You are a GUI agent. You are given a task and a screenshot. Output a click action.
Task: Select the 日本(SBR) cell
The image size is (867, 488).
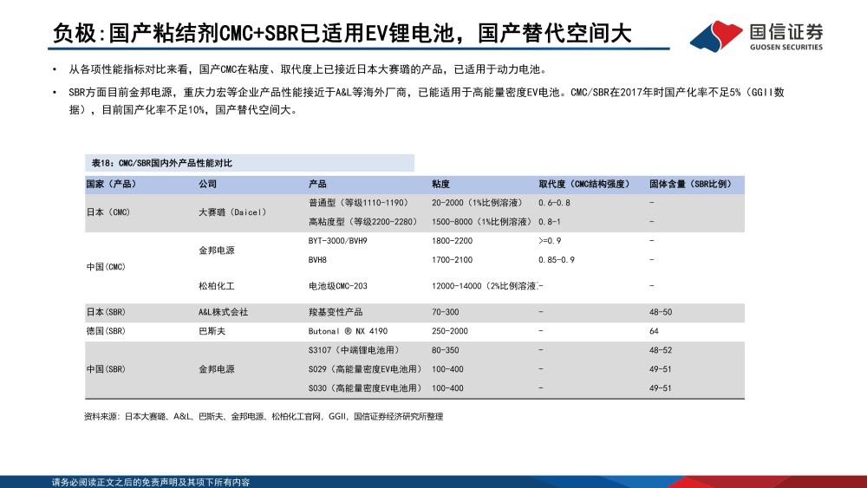click(x=106, y=312)
